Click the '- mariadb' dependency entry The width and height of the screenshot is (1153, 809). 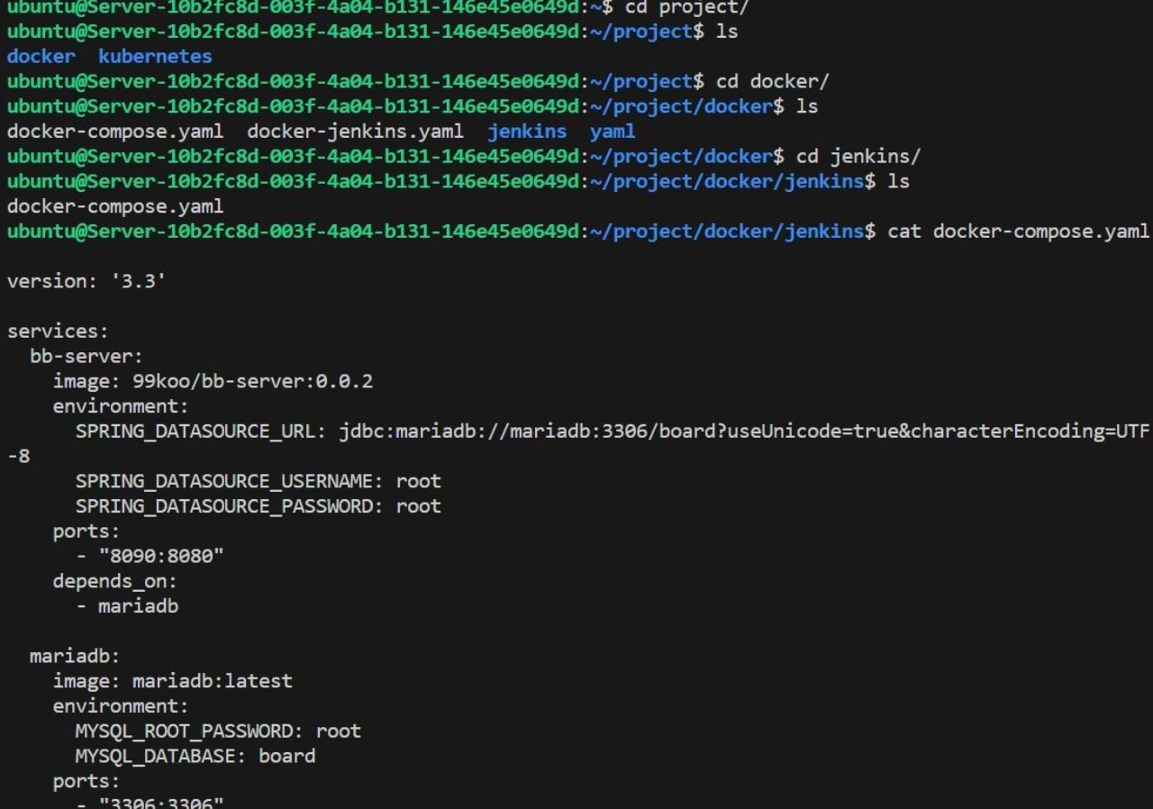127,606
